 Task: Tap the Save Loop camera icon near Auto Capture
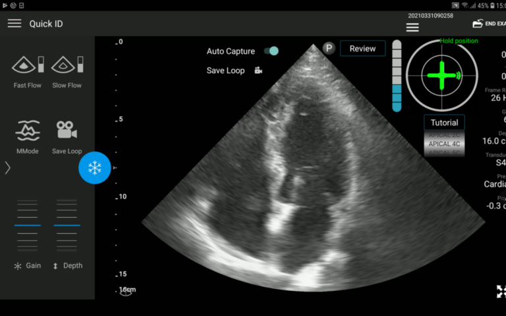(258, 70)
